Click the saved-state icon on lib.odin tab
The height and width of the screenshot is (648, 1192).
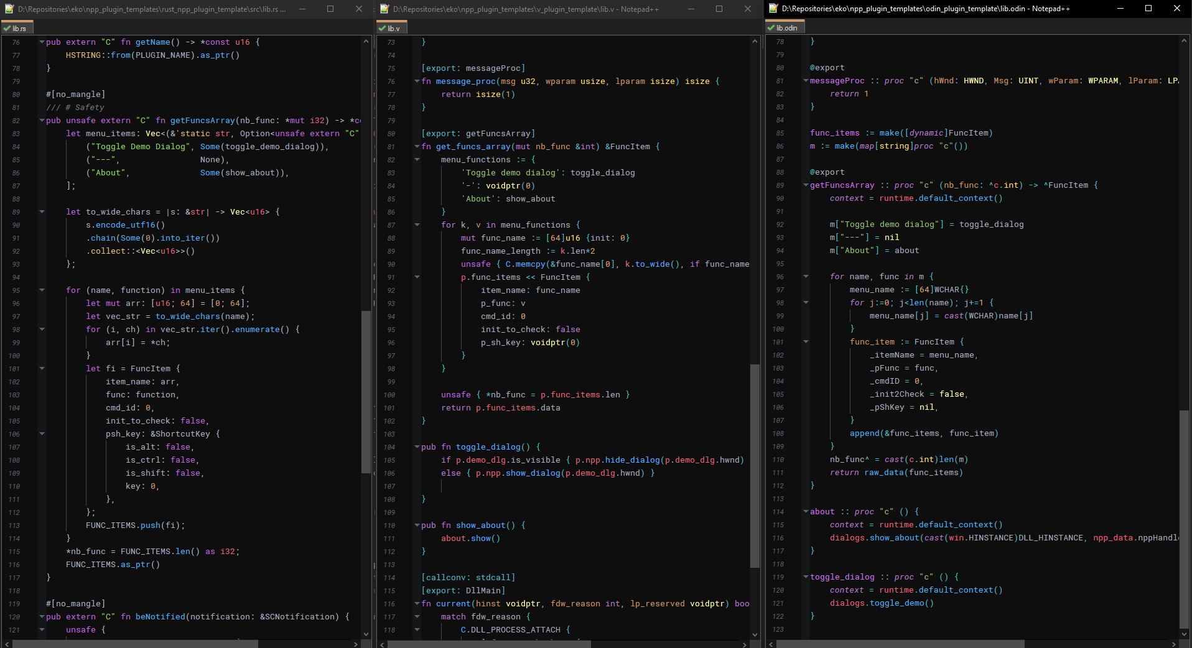[x=771, y=28]
